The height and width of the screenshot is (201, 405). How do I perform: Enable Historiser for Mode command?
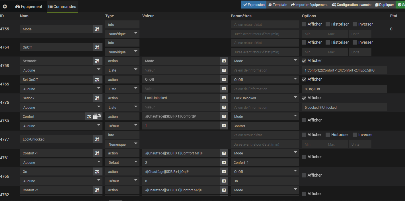328,24
